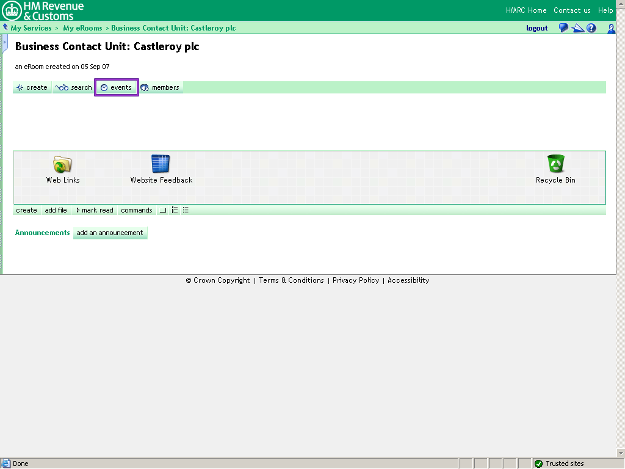Select My eRooms in the breadcrumb
Image resolution: width=625 pixels, height=469 pixels.
tap(83, 28)
